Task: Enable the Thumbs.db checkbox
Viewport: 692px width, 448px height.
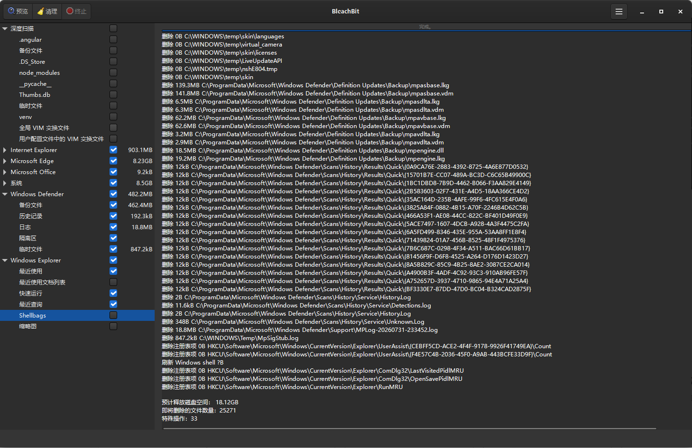Action: 113,94
